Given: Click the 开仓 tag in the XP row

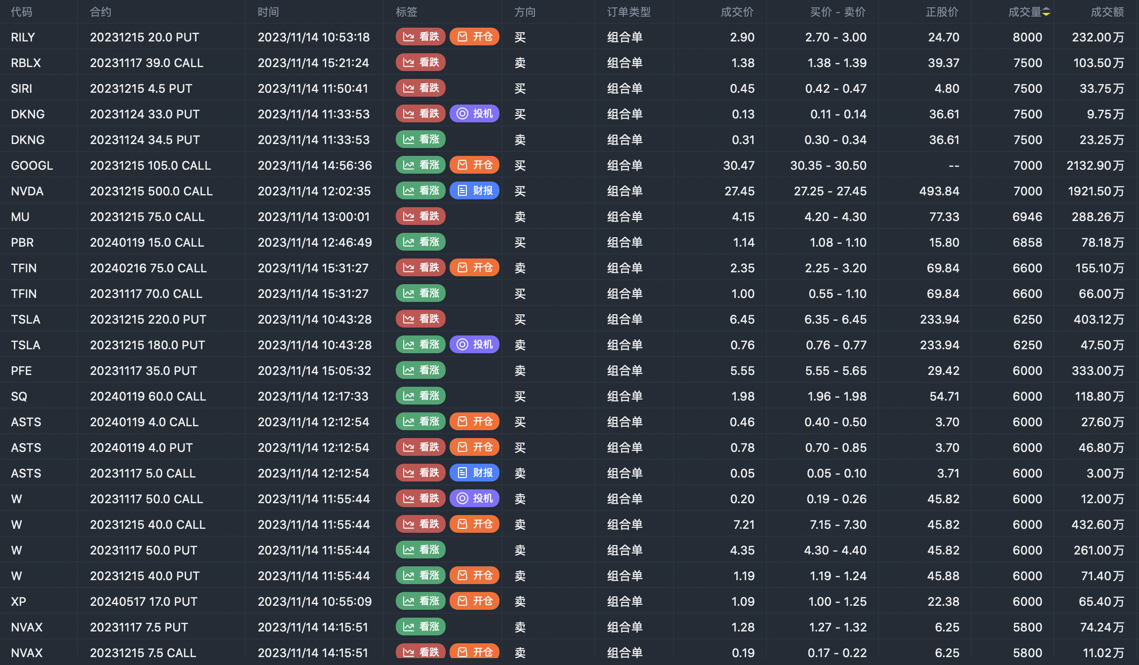Looking at the screenshot, I should click(x=475, y=601).
